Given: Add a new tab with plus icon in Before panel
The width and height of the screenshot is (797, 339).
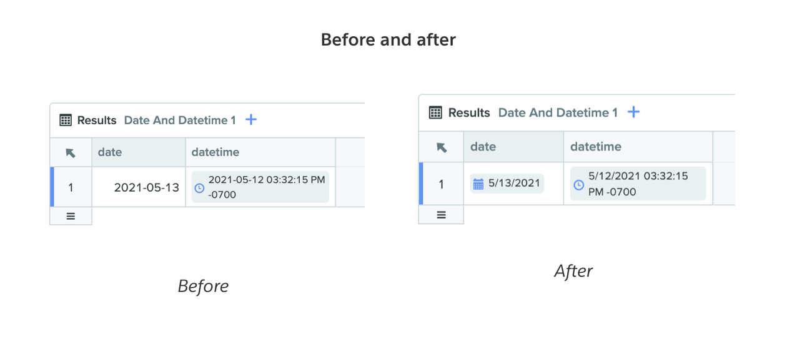Looking at the screenshot, I should coord(251,119).
